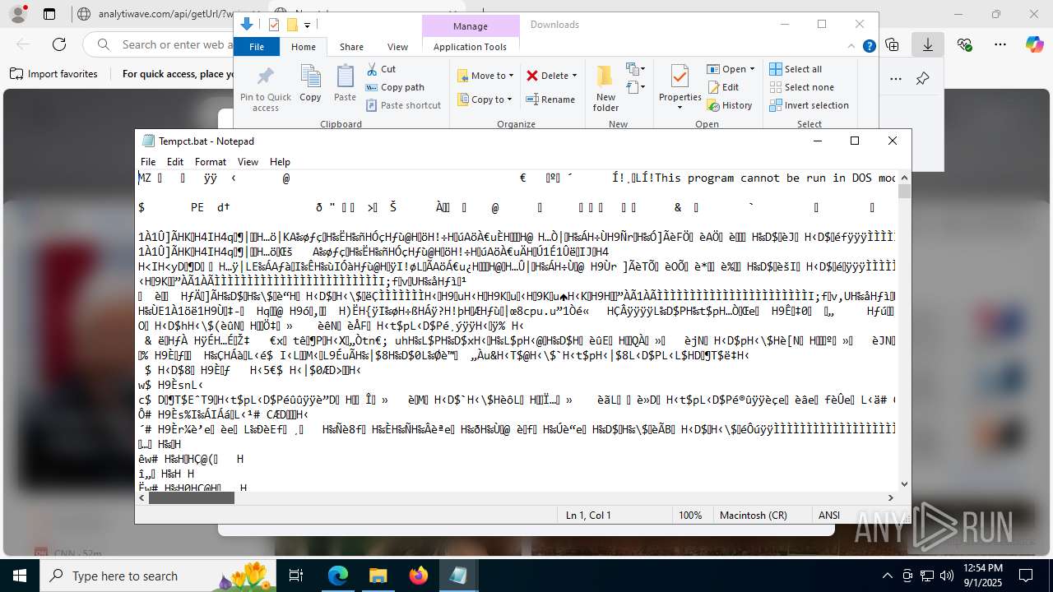Open Edge Collections icon
The height and width of the screenshot is (592, 1053).
[x=892, y=44]
